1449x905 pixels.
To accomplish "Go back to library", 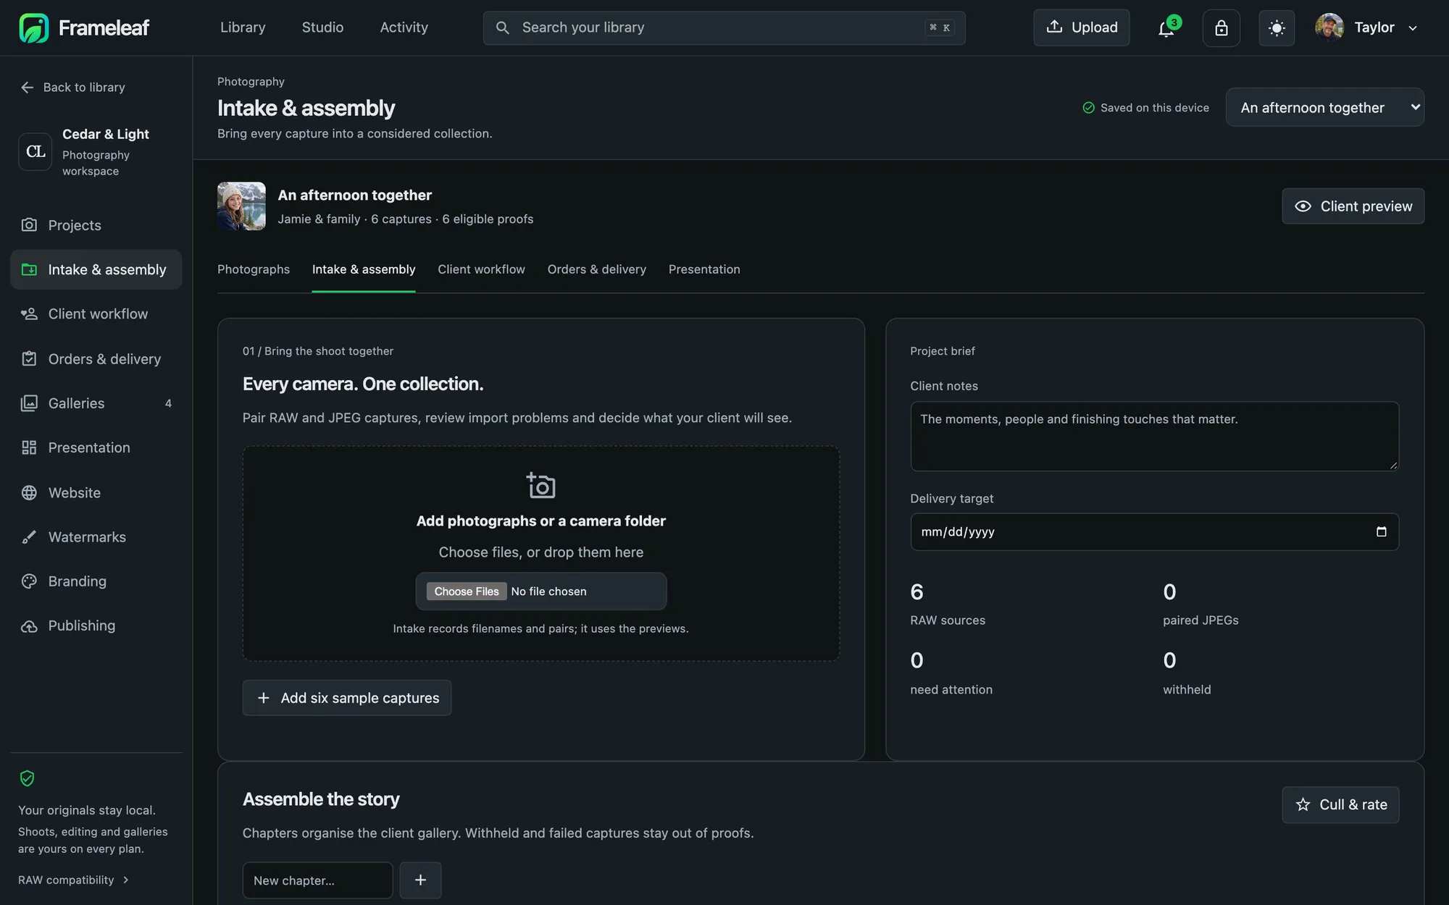I will 72,87.
